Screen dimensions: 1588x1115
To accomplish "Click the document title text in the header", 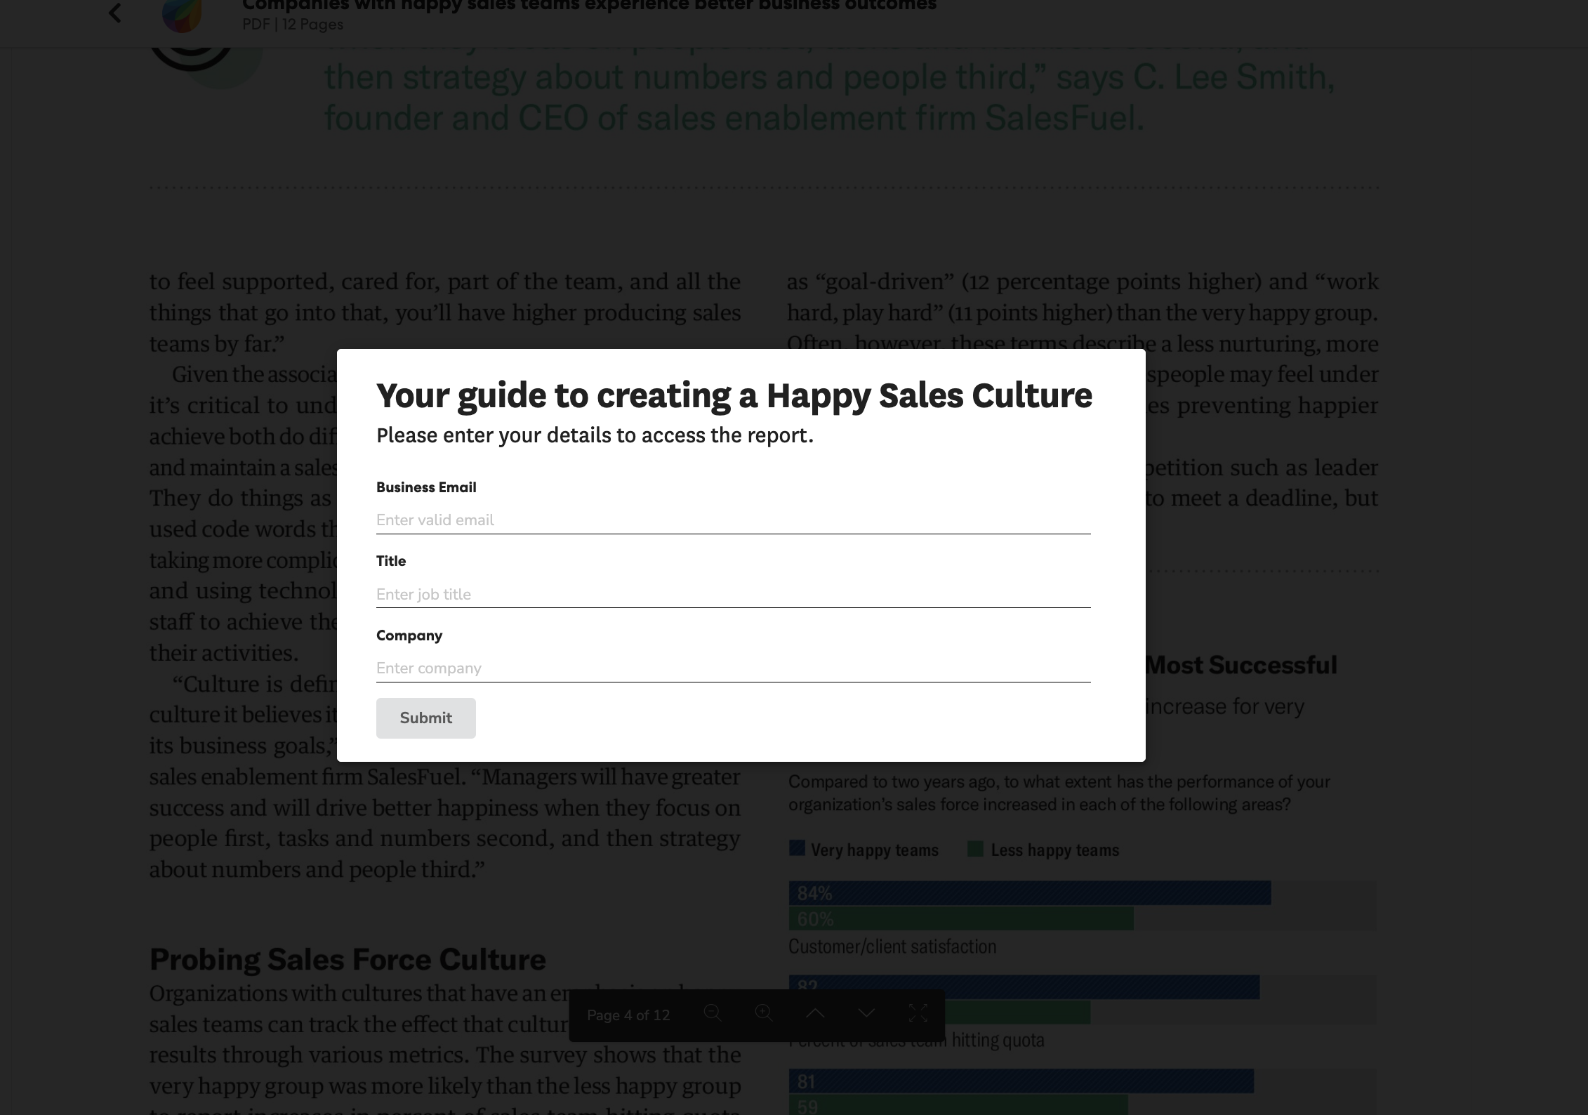I will [x=589, y=6].
